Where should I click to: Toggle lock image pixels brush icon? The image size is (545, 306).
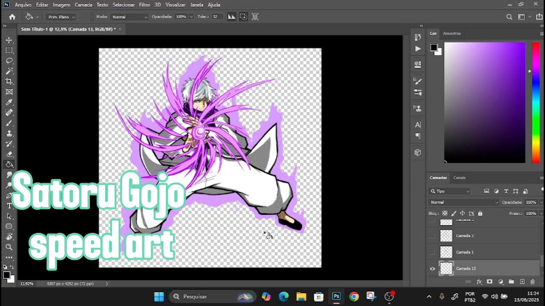point(453,213)
